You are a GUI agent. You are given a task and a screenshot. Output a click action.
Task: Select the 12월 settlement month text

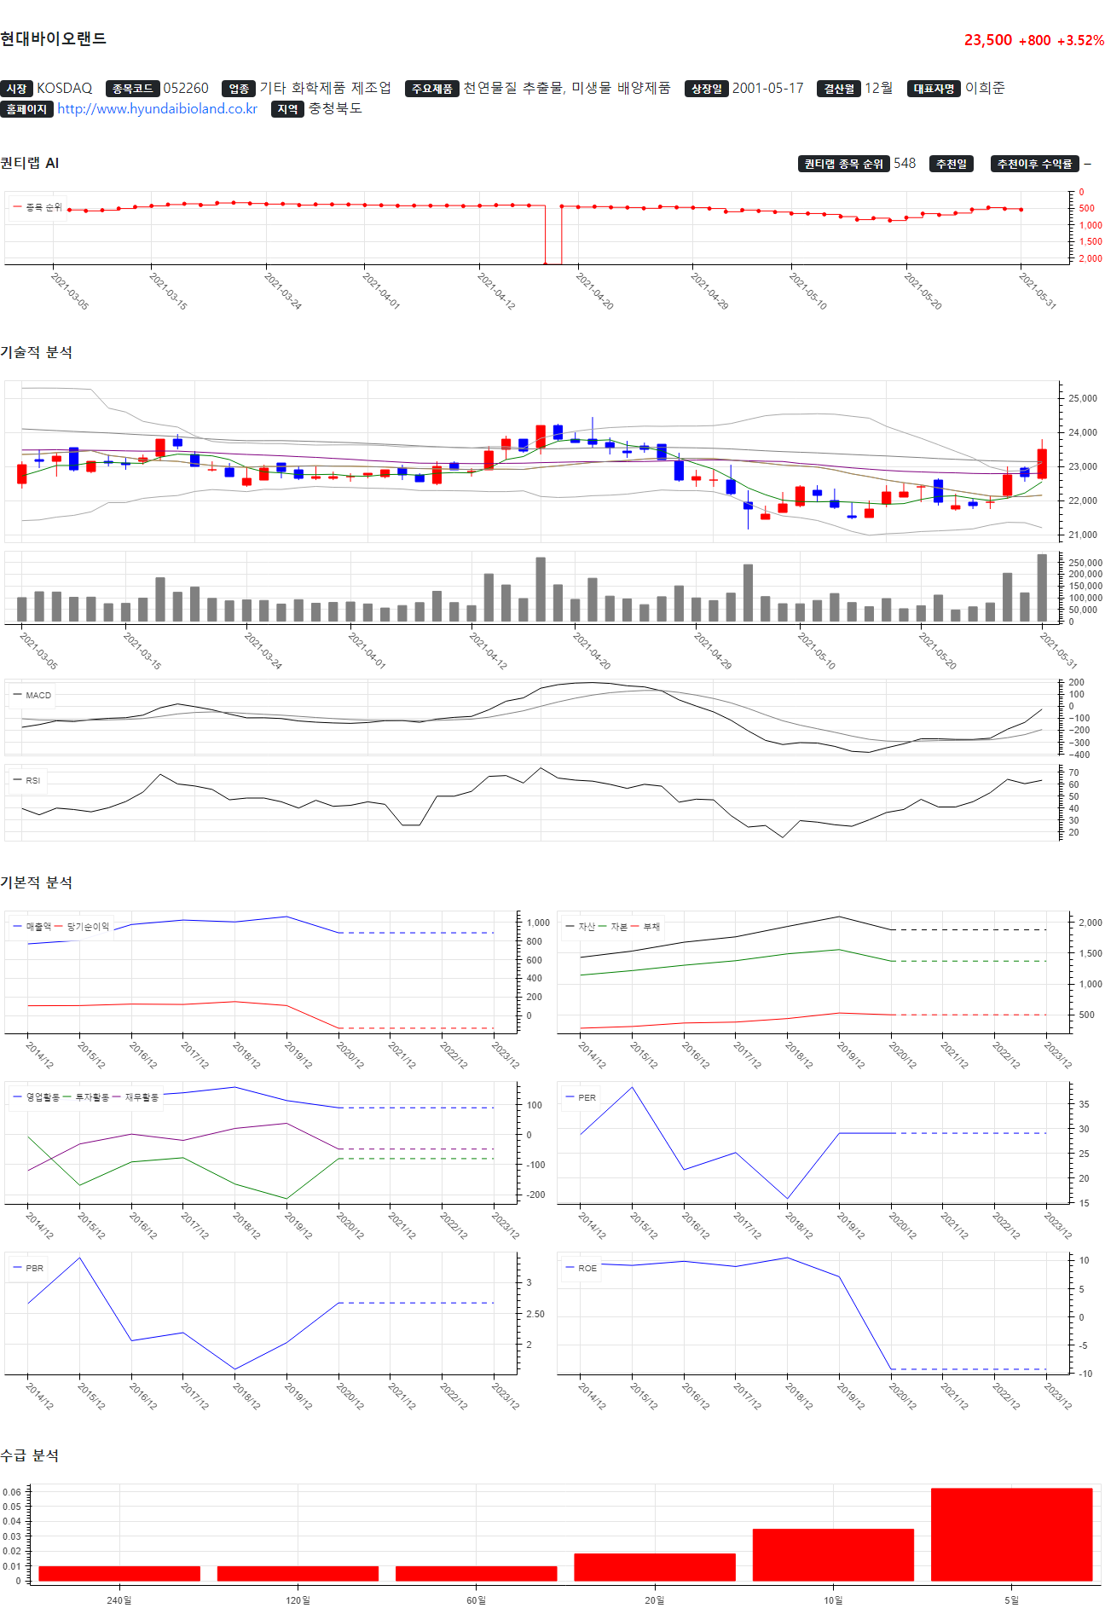[x=878, y=89]
